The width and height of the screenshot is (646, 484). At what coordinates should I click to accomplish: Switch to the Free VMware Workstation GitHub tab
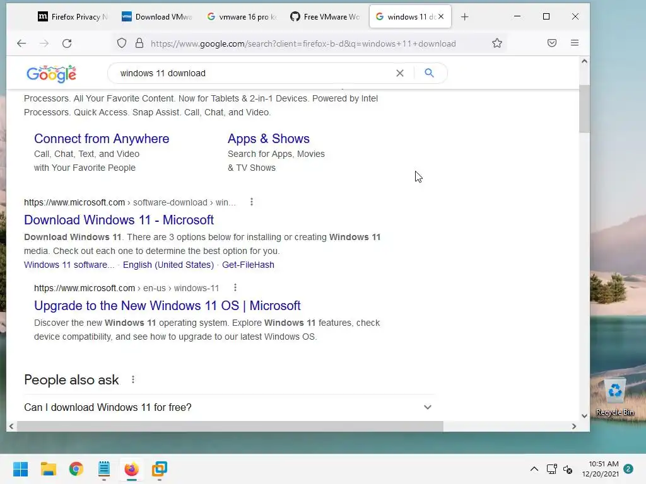tap(326, 17)
